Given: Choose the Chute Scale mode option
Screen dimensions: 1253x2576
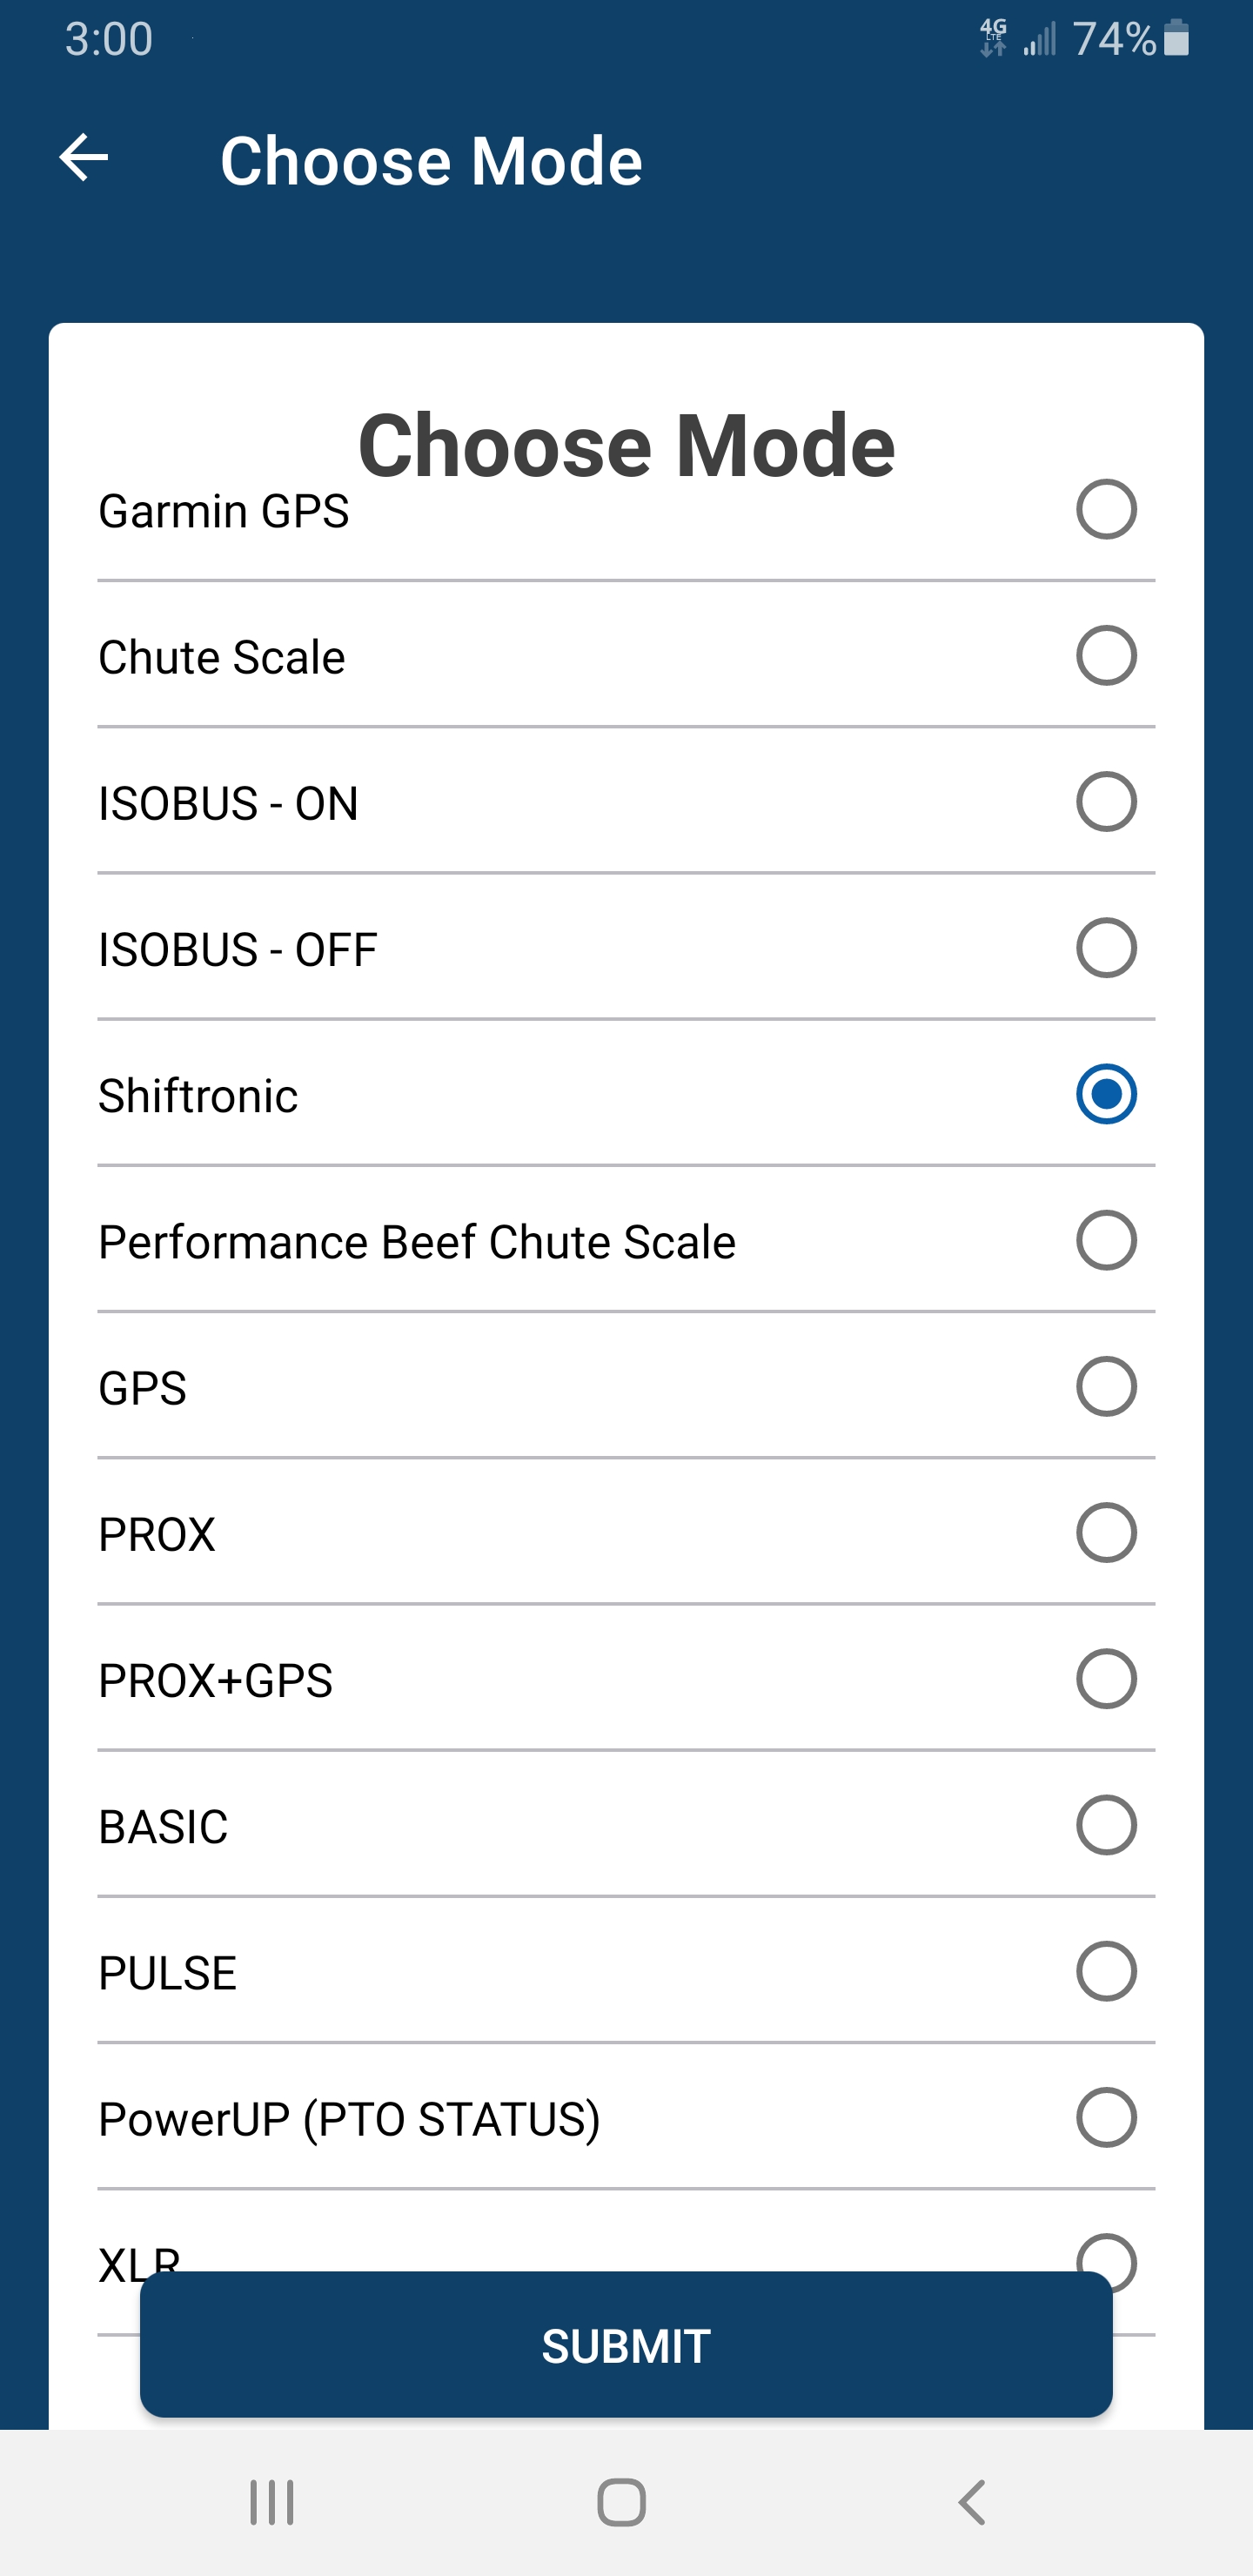Looking at the screenshot, I should point(1105,656).
